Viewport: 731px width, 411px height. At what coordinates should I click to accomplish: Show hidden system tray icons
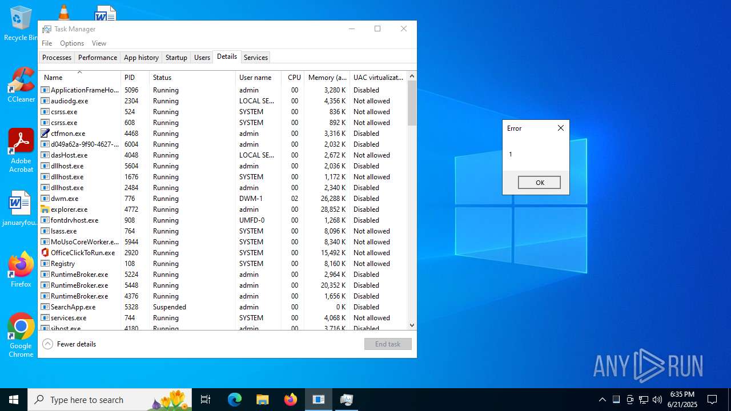603,400
